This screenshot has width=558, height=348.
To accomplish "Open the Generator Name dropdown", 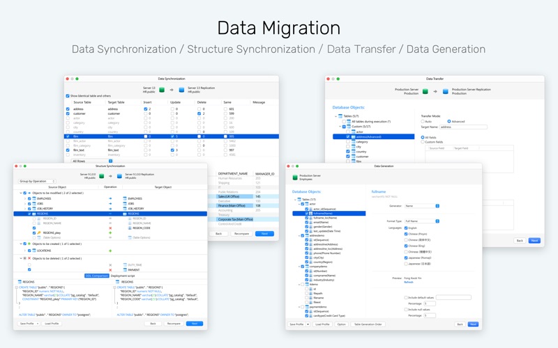I will click(422, 206).
